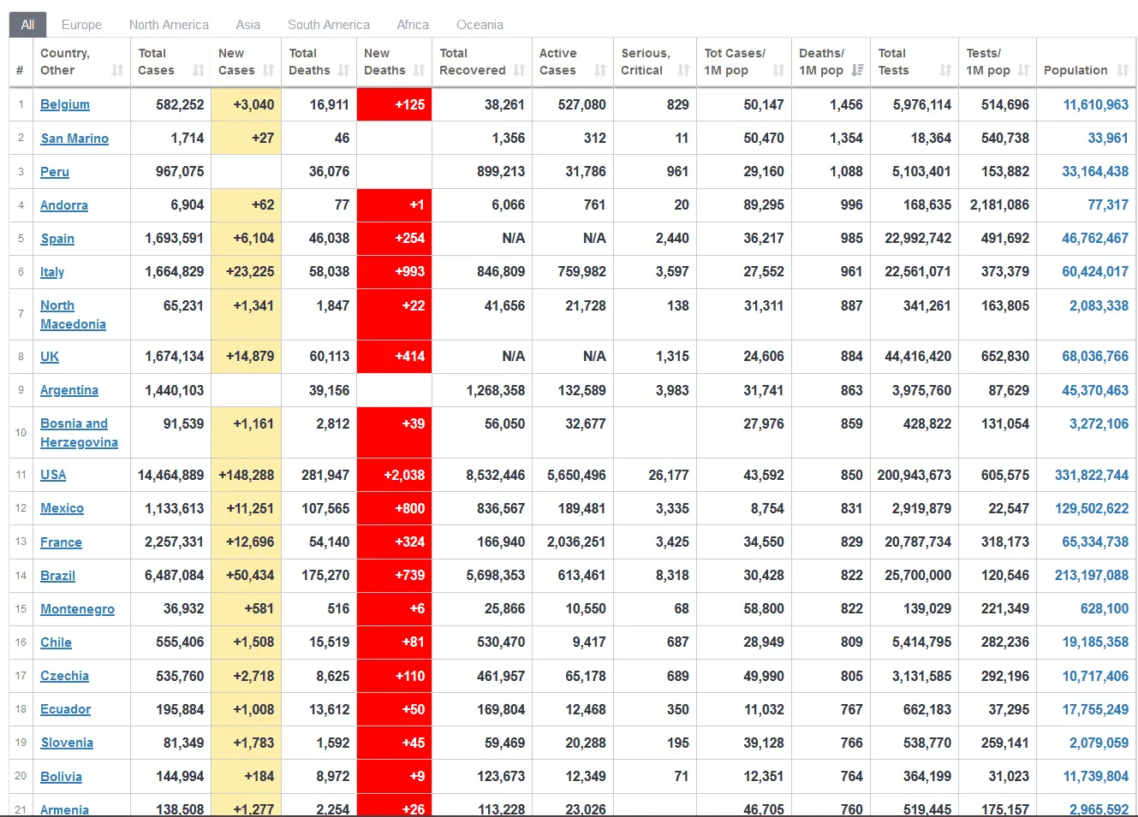Image resolution: width=1138 pixels, height=817 pixels.
Task: Sort by Deaths/1M pop icon
Action: coord(857,71)
